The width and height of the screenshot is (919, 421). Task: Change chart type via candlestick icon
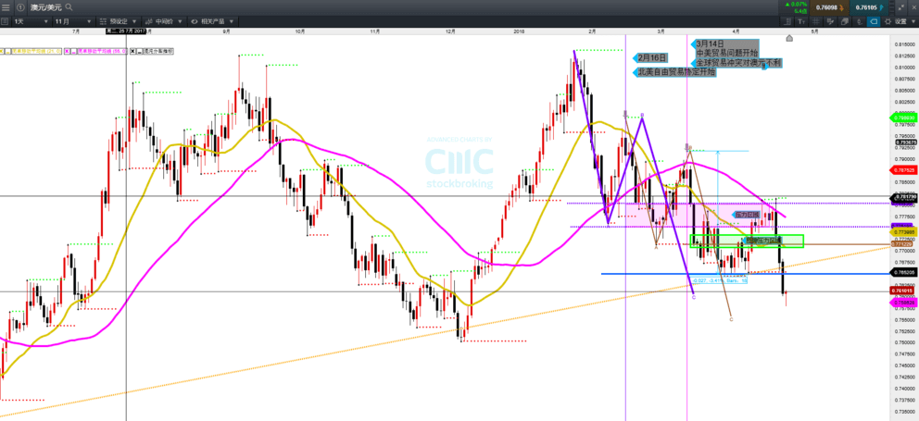tap(859, 21)
